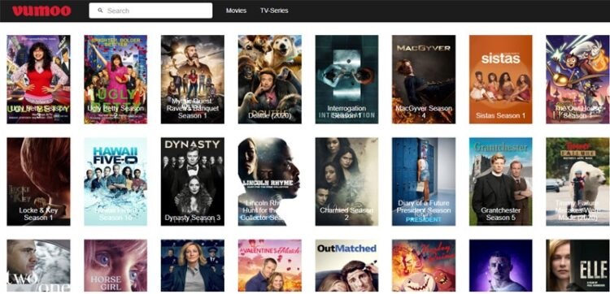Open the Elle movie poster
This screenshot has width=610, height=294.
(577, 266)
